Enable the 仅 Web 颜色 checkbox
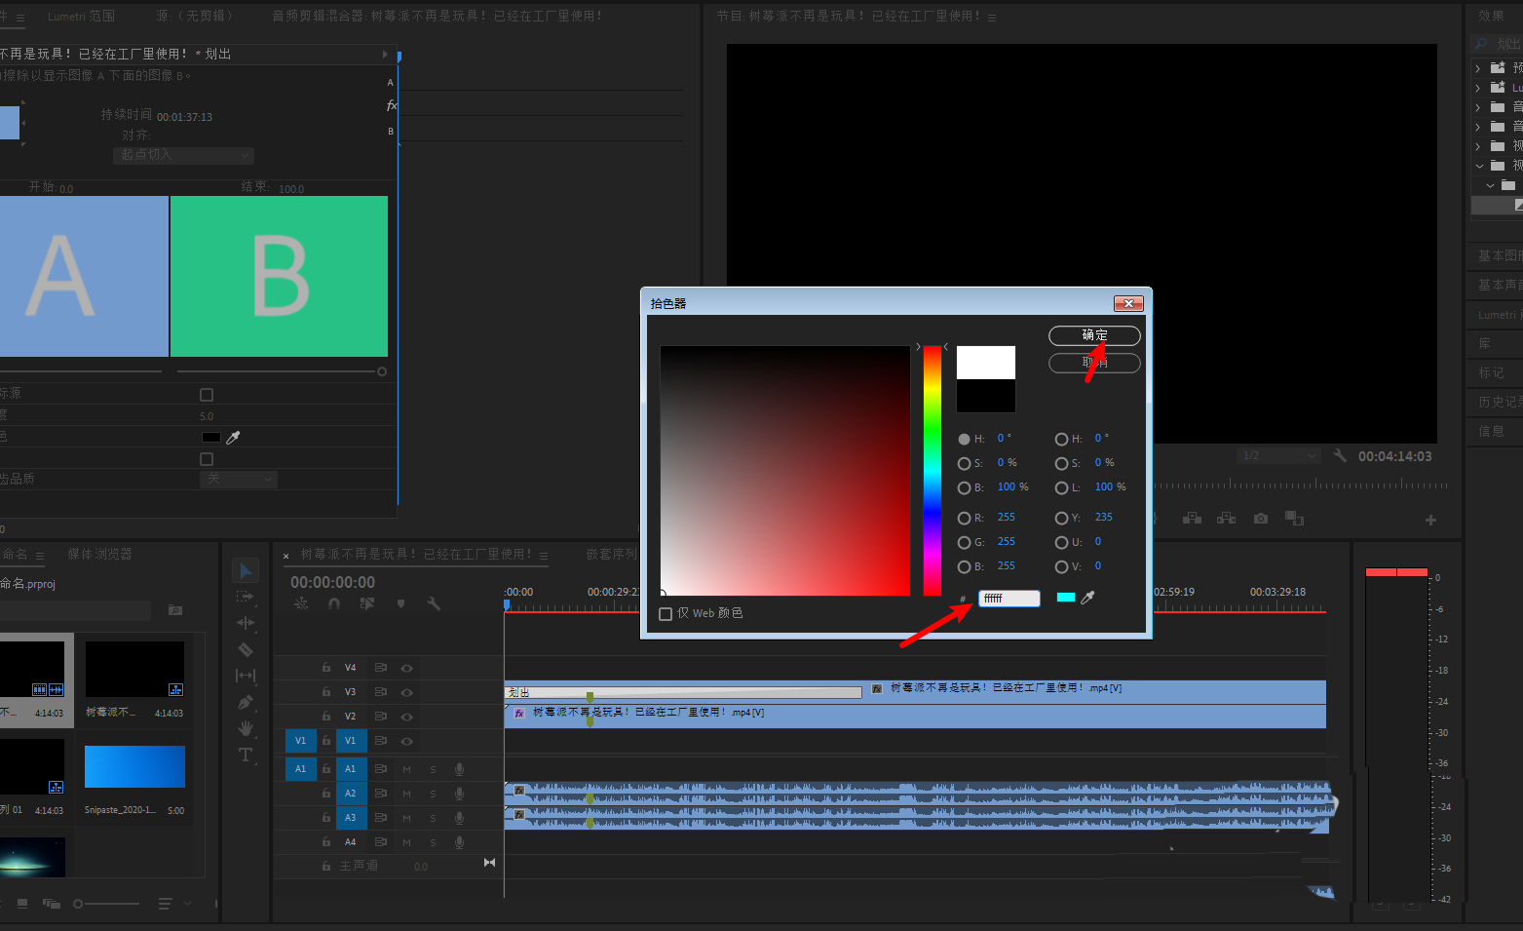The image size is (1523, 931). (x=666, y=614)
